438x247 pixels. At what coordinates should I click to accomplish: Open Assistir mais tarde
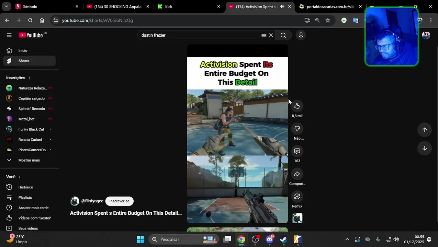(x=30, y=208)
